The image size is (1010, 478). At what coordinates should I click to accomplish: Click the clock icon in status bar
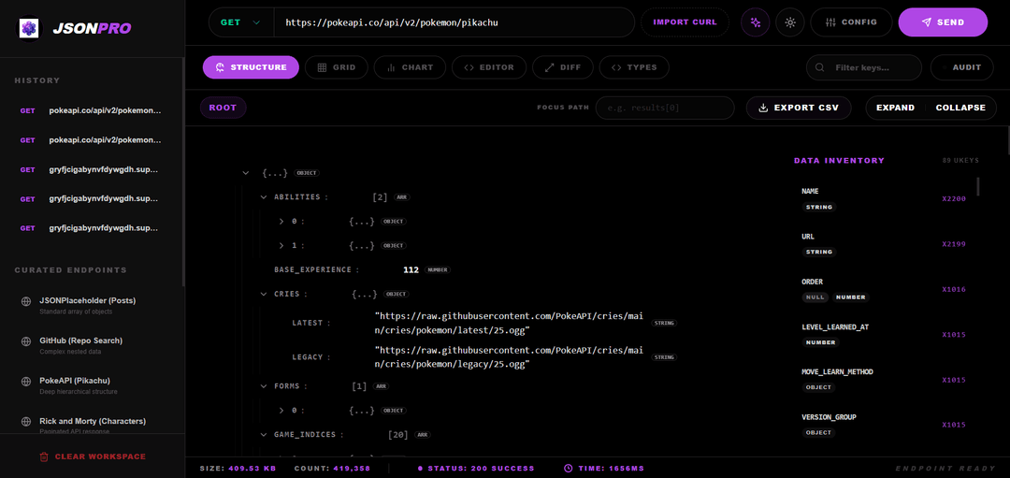pos(569,469)
